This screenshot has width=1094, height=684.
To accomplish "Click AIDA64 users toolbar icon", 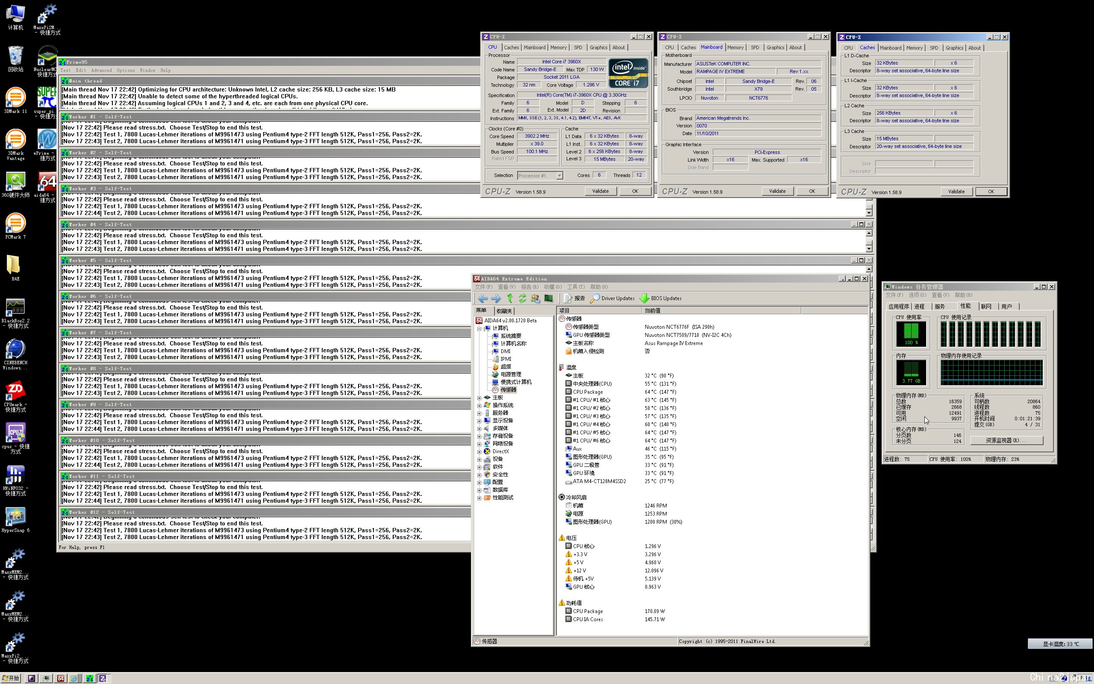I will tap(535, 298).
